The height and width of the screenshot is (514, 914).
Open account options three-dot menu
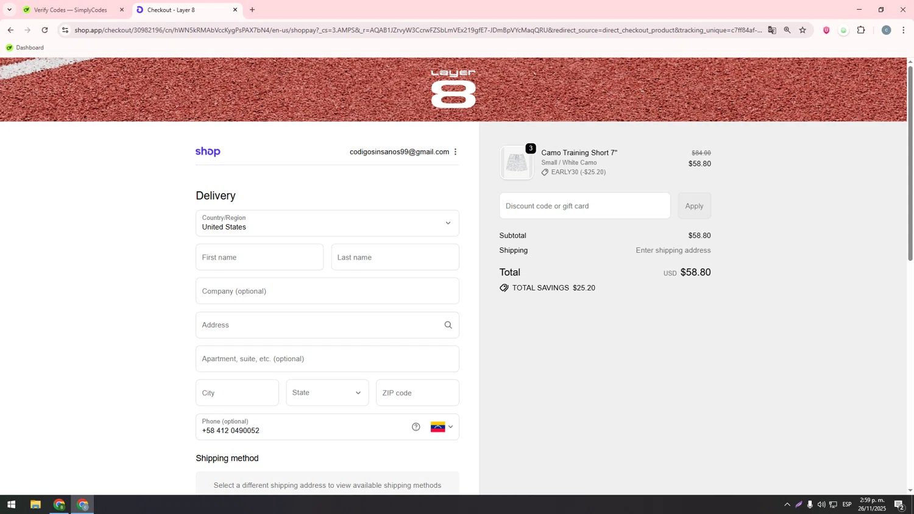[x=455, y=152]
